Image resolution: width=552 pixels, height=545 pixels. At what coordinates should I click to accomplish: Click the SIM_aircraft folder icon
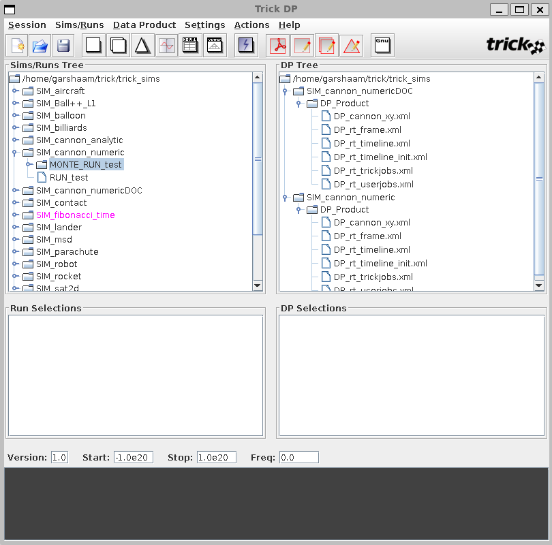click(28, 91)
